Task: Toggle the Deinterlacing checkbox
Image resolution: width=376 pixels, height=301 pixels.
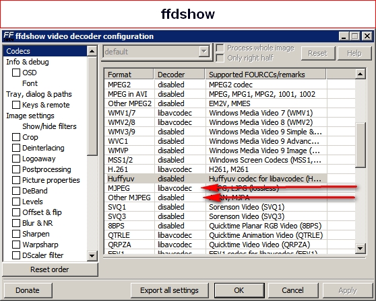Action: [x=16, y=148]
